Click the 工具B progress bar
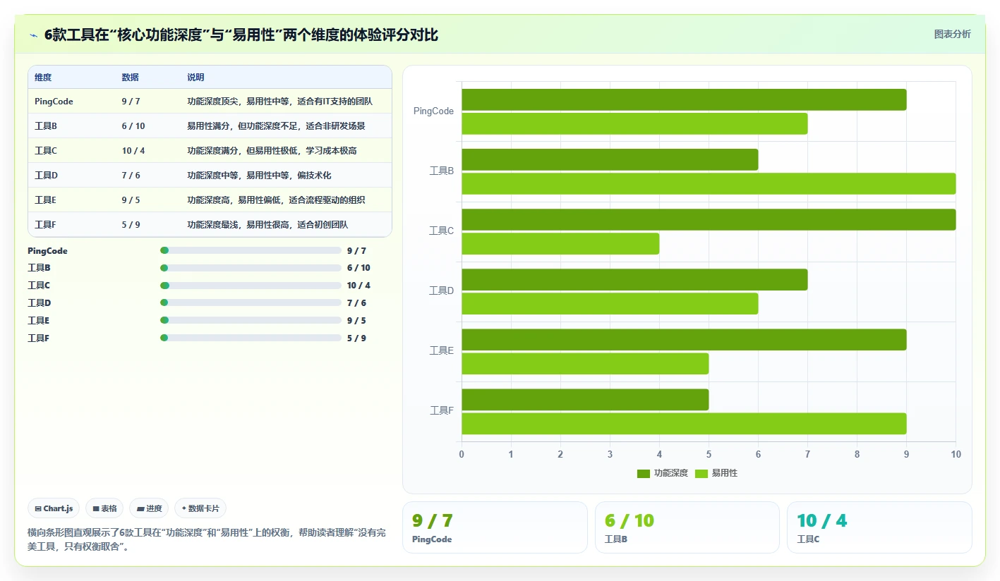Viewport: 1000px width, 581px height. coord(251,268)
